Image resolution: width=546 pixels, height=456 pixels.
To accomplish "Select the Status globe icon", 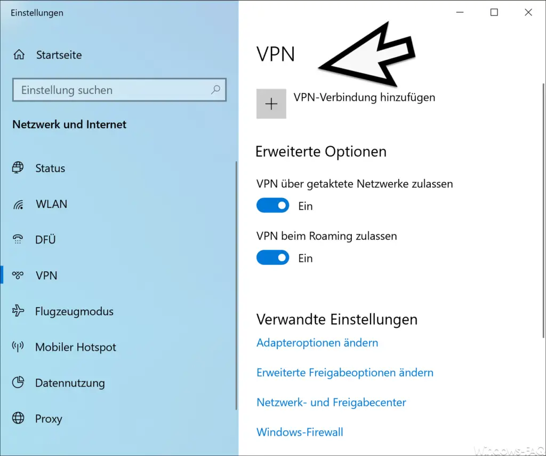I will point(18,168).
